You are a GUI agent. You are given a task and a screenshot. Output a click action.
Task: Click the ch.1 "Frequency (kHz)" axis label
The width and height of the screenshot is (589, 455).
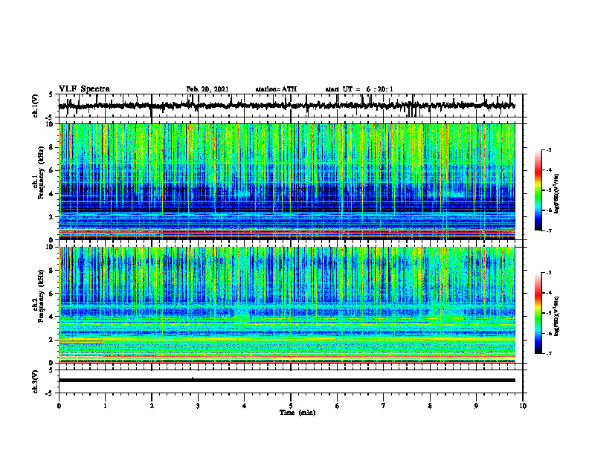(41, 172)
